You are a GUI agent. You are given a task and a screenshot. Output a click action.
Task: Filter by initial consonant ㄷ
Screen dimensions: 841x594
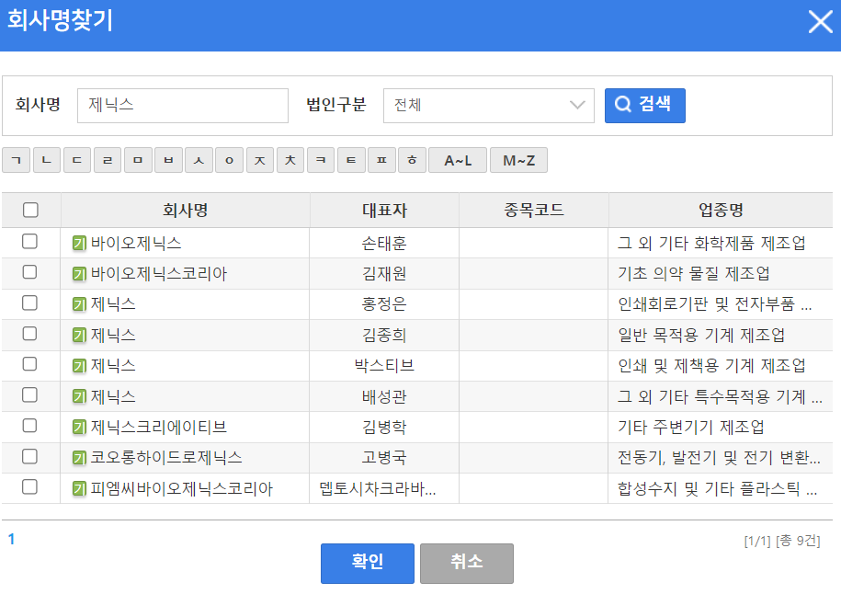click(x=77, y=160)
